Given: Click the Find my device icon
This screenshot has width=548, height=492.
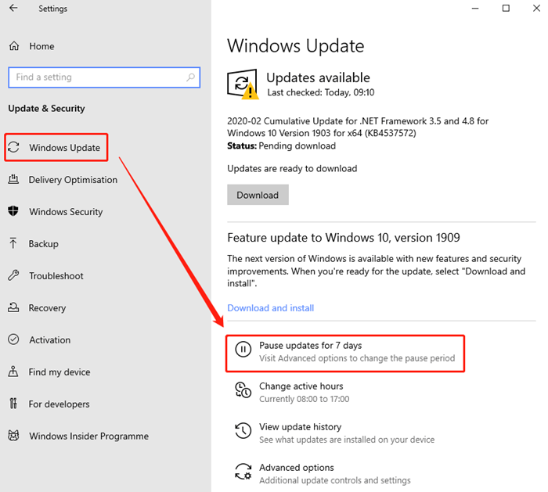Looking at the screenshot, I should point(13,372).
